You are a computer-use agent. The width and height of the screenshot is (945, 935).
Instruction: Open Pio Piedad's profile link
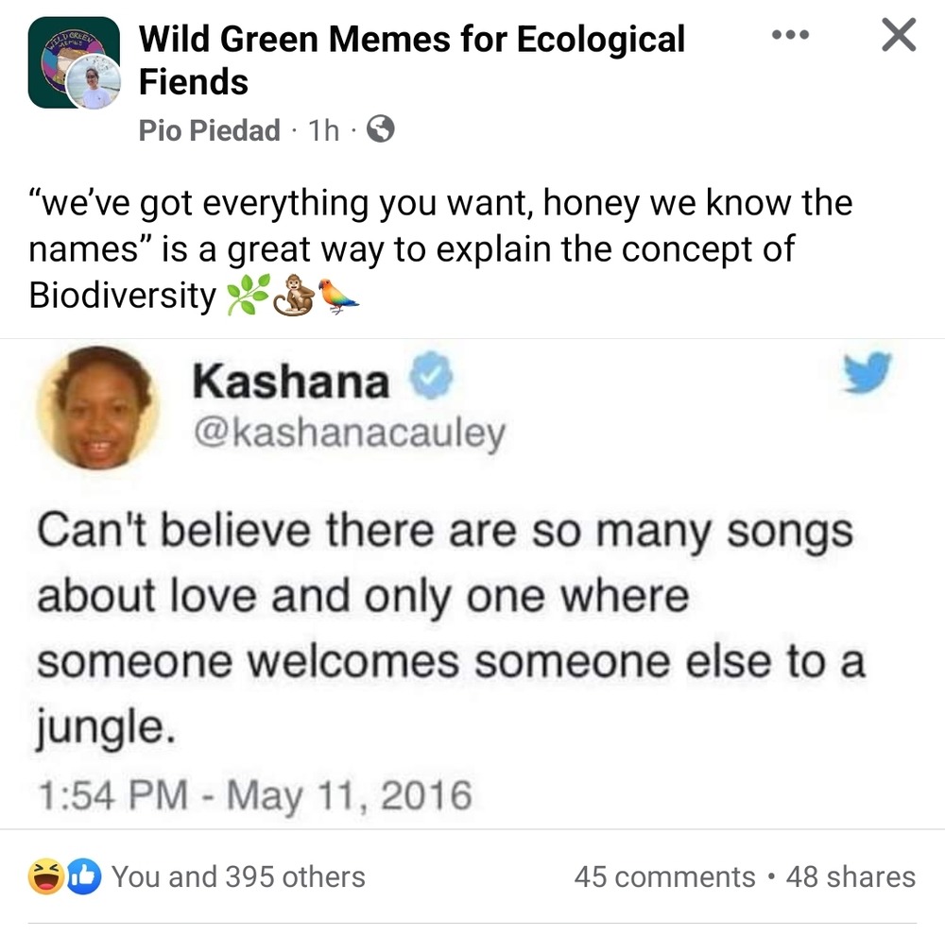coord(209,130)
